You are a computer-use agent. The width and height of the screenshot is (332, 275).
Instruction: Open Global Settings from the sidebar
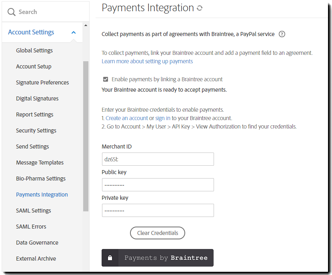[34, 50]
